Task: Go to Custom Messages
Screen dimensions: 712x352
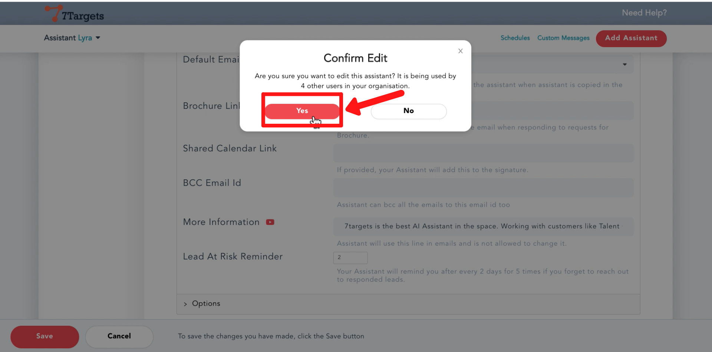Action: click(x=563, y=38)
